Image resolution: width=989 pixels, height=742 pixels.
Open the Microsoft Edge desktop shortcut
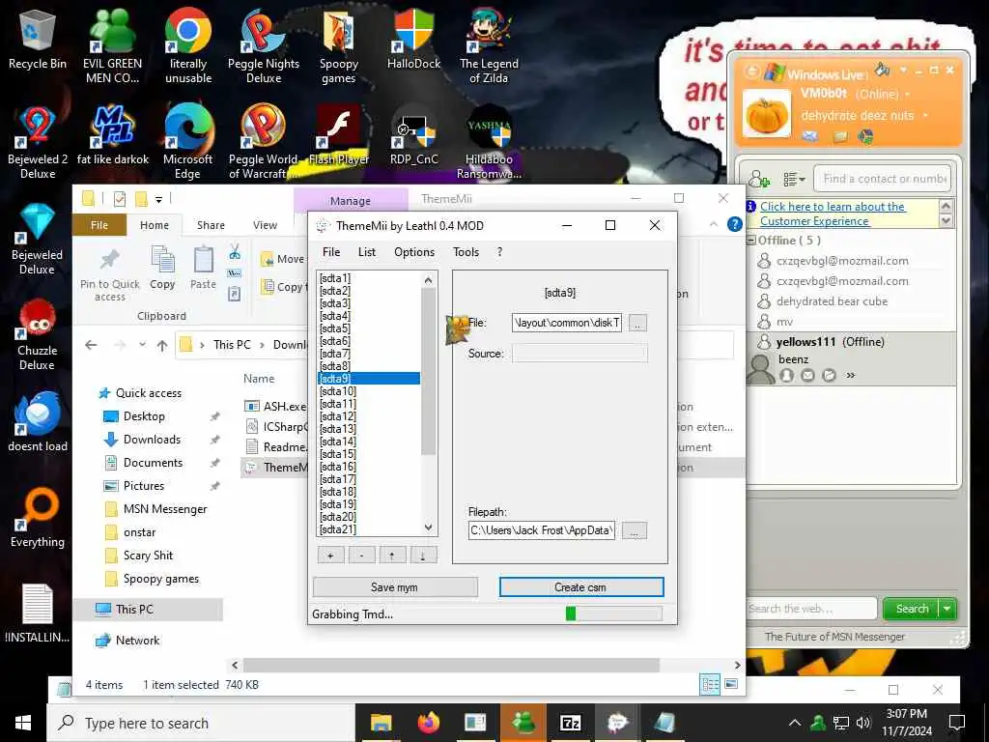click(188, 142)
